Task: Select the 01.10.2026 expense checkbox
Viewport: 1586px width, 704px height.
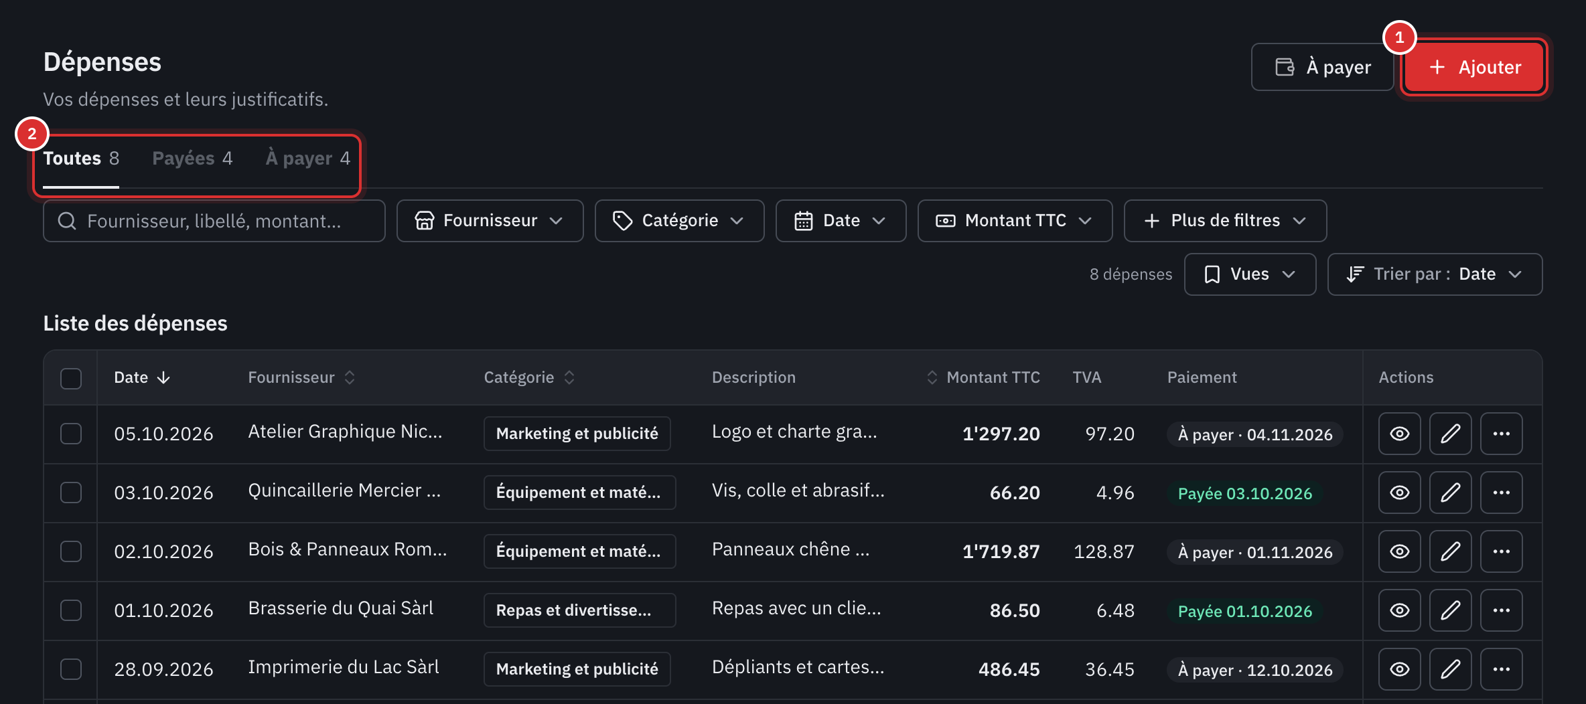Action: [x=71, y=610]
